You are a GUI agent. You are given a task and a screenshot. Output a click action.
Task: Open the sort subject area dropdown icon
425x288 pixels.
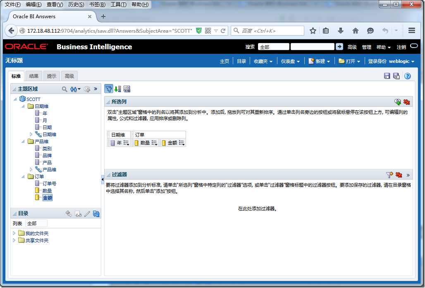coord(75,89)
